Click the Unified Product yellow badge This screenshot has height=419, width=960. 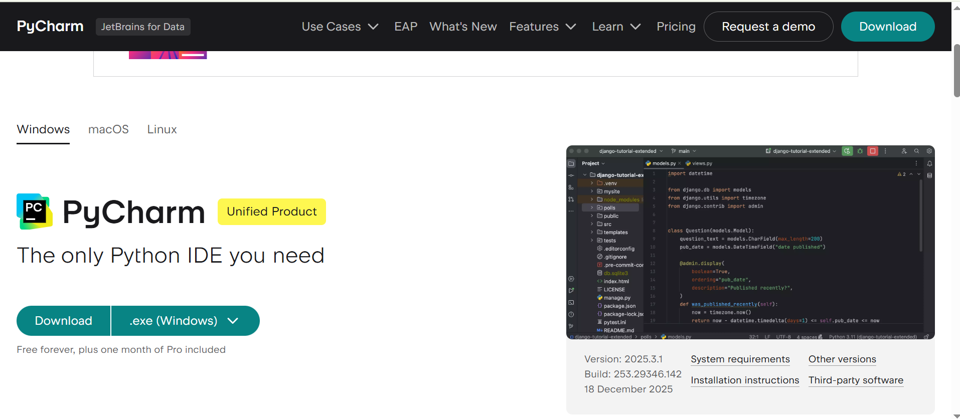tap(272, 212)
